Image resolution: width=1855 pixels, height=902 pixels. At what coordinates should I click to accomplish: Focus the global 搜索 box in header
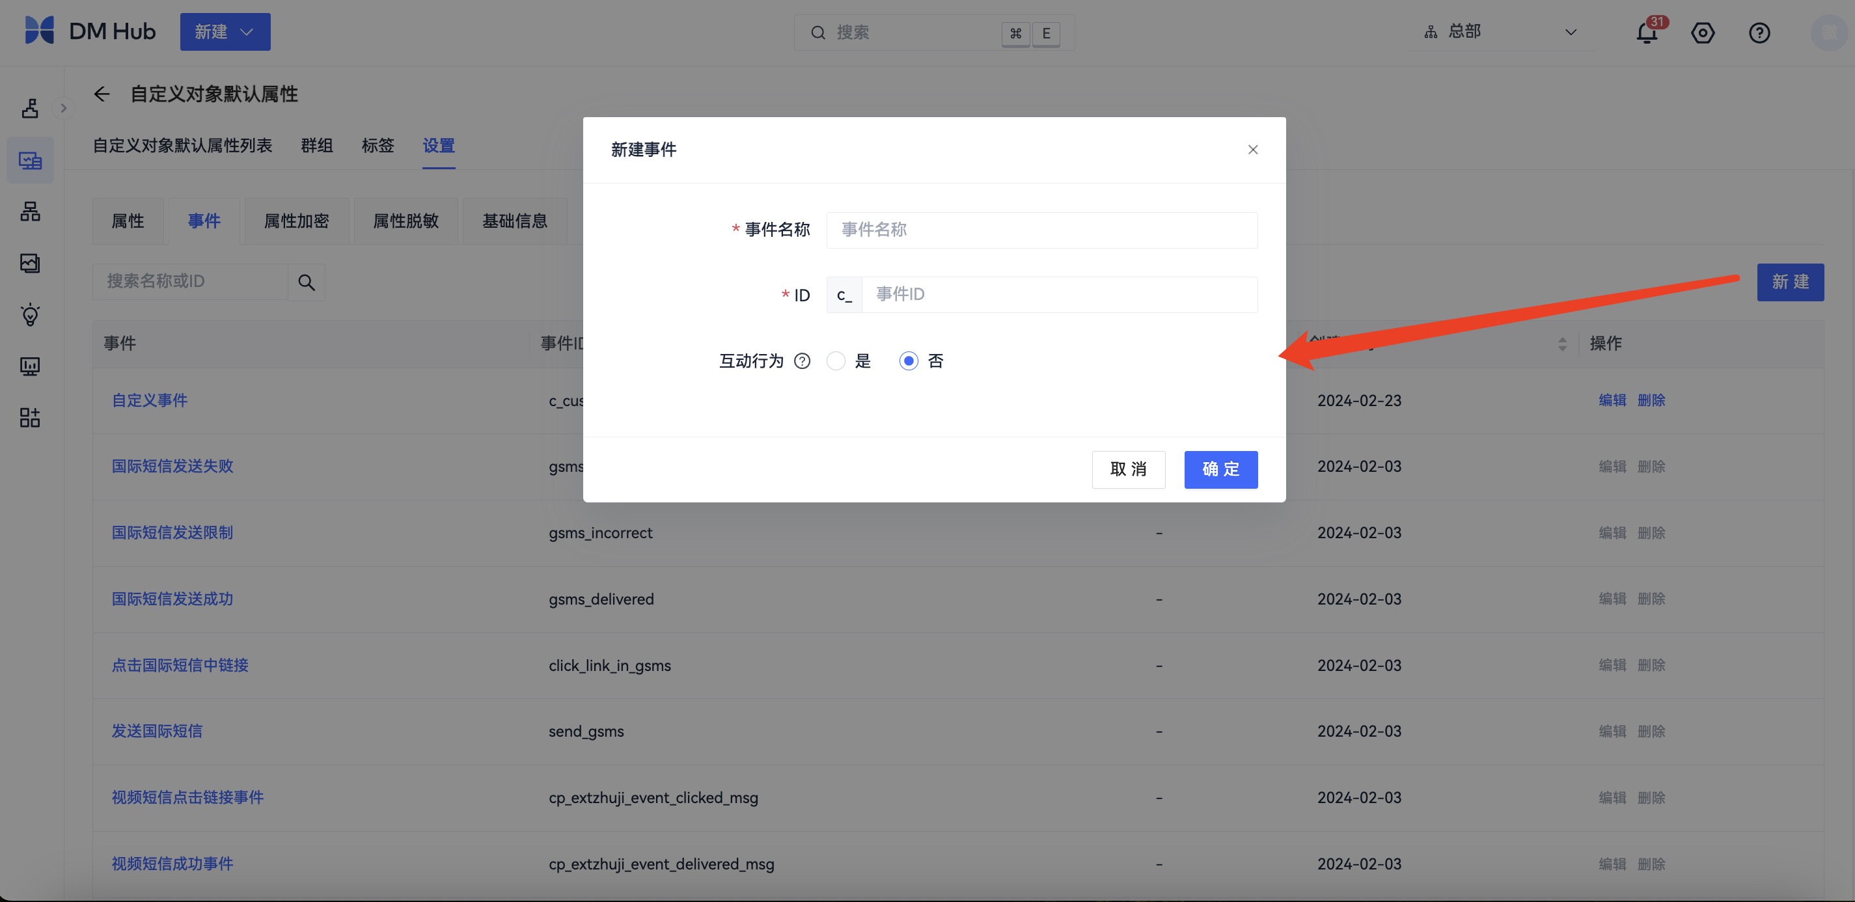coord(934,33)
